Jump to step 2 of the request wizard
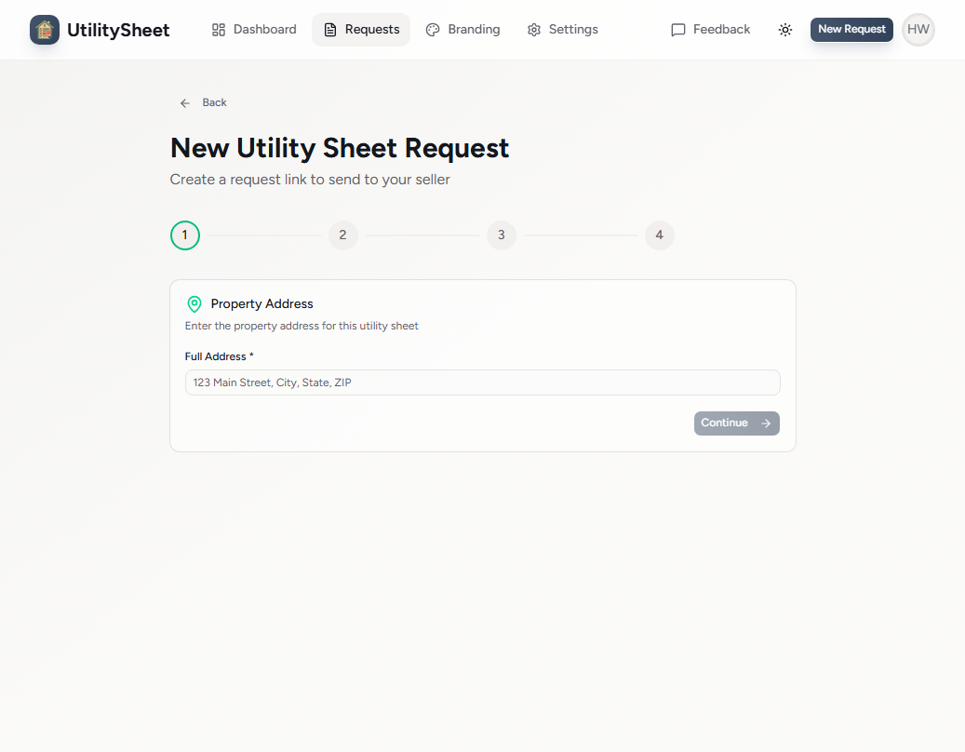Viewport: 965px width, 752px height. tap(342, 235)
